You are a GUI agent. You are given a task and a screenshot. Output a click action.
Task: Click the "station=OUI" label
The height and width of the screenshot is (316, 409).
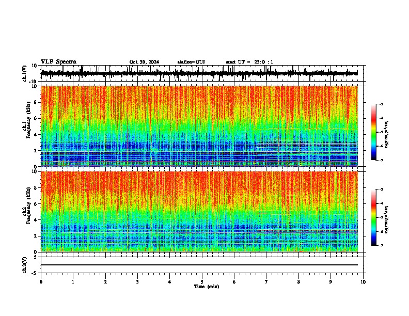click(191, 62)
